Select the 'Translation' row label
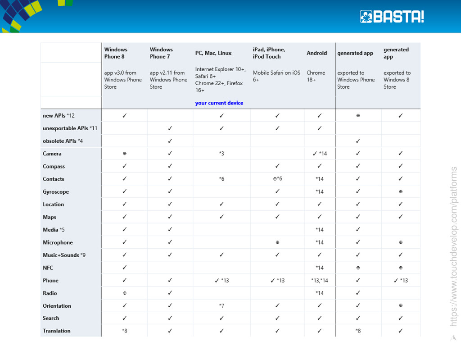Viewport: 461px width, 346px height. [x=56, y=331]
